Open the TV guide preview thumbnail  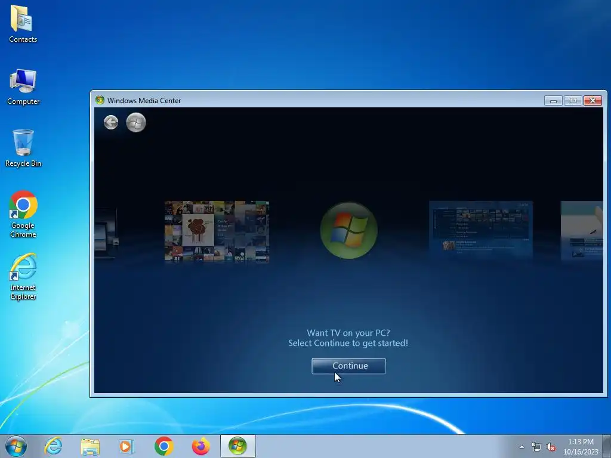point(481,230)
